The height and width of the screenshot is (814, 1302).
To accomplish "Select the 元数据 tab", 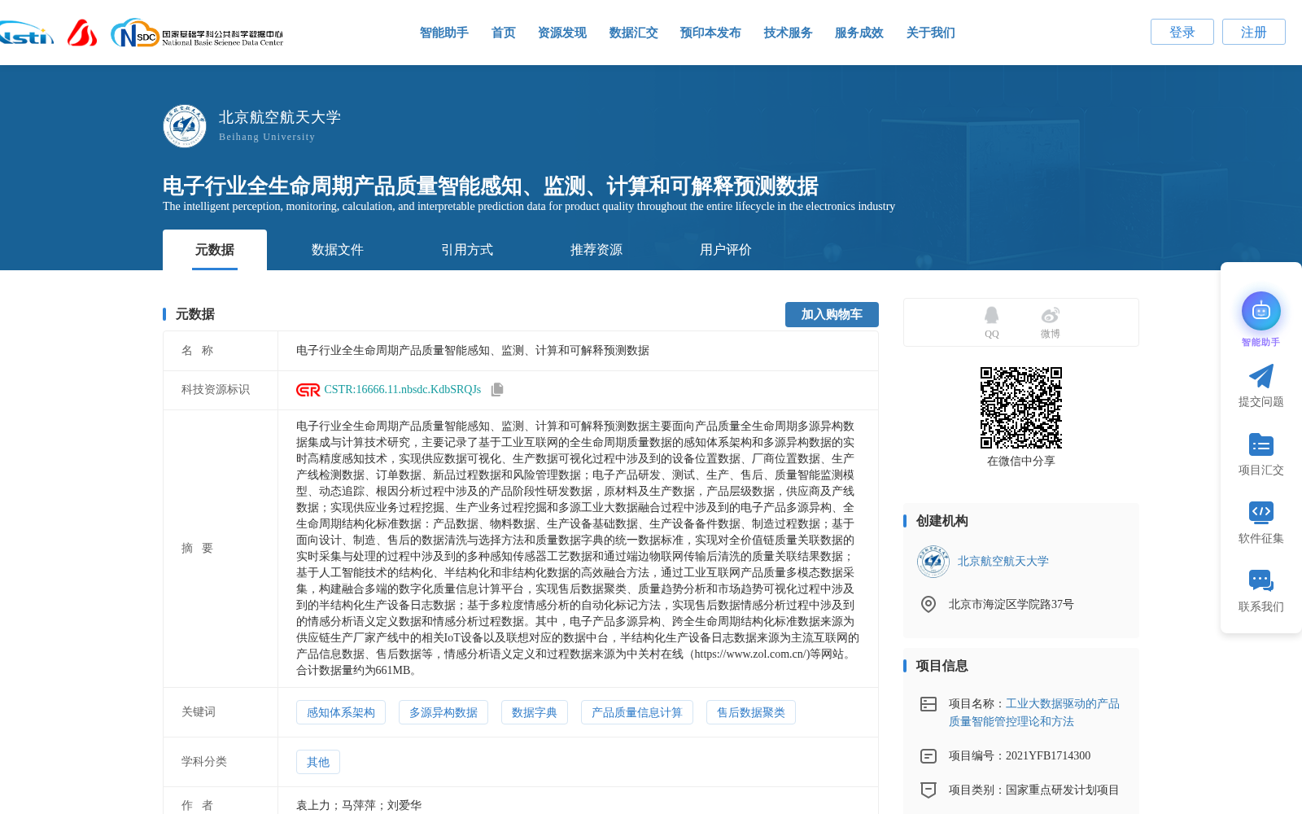I will tap(215, 250).
